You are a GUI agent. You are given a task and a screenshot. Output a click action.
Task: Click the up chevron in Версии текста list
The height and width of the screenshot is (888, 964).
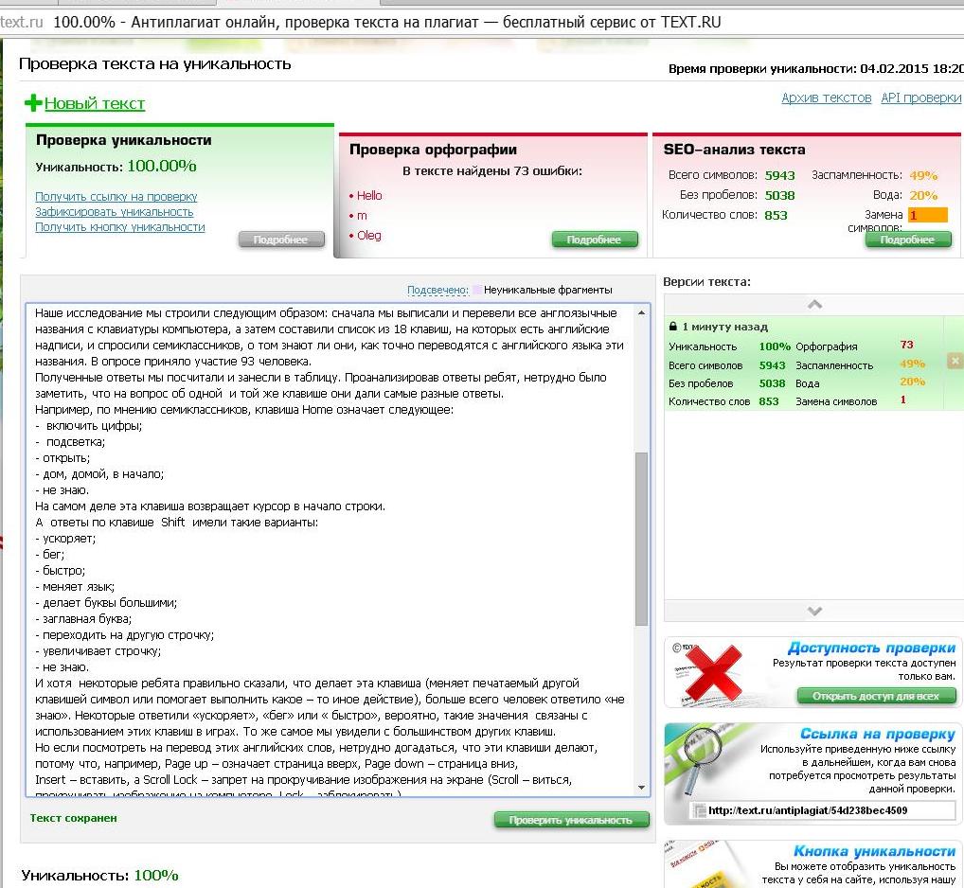point(814,304)
